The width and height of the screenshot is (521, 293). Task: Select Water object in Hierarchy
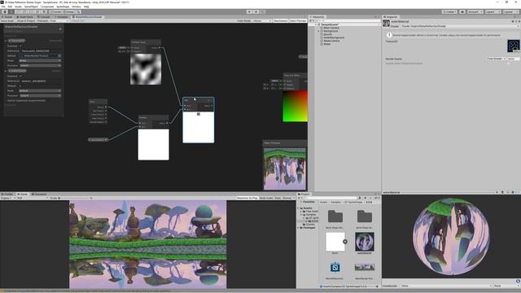coord(327,44)
